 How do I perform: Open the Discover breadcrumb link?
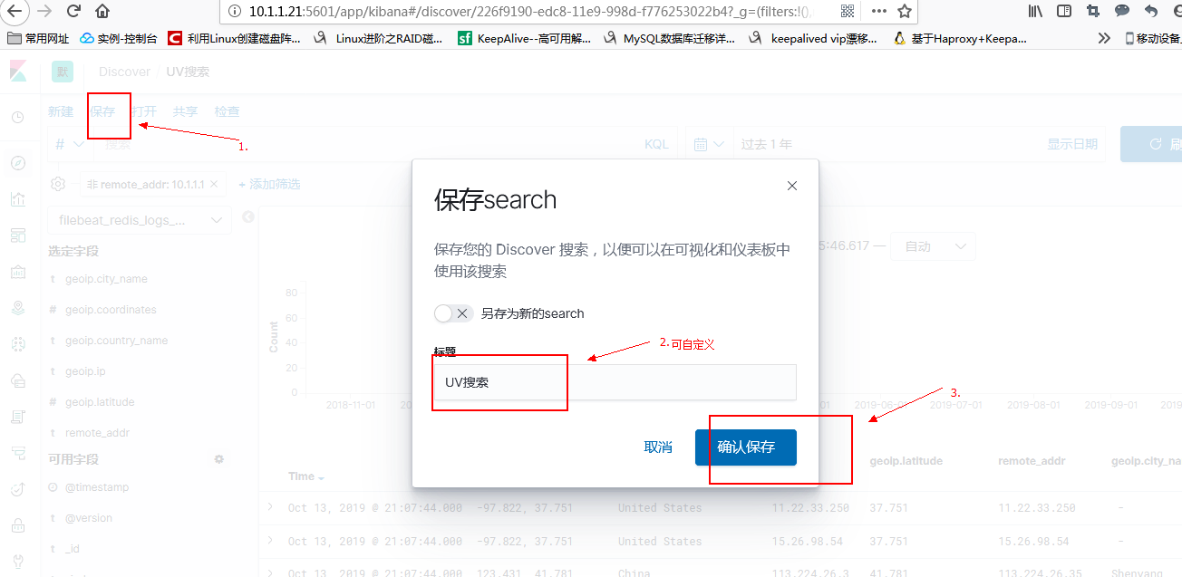[x=124, y=72]
